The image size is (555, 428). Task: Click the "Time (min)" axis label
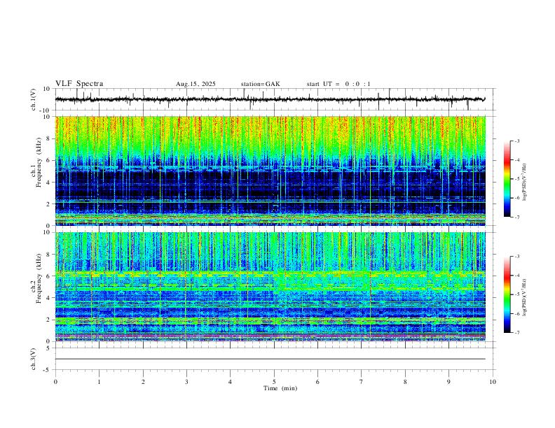tap(280, 388)
